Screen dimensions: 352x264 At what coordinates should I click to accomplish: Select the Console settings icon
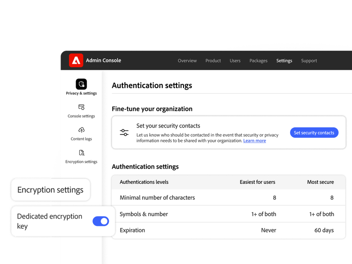point(81,107)
